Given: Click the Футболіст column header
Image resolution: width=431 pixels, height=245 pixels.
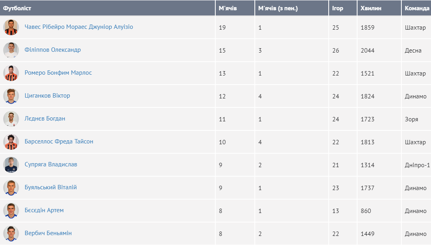Looking at the screenshot, I should click(17, 8).
